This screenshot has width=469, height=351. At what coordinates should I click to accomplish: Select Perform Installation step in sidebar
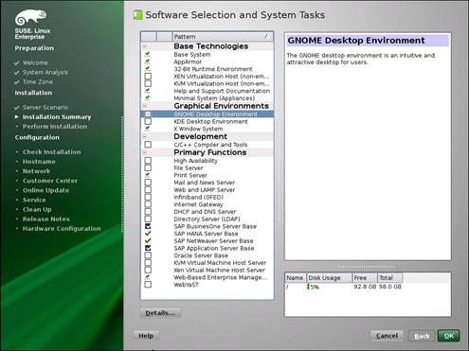55,127
